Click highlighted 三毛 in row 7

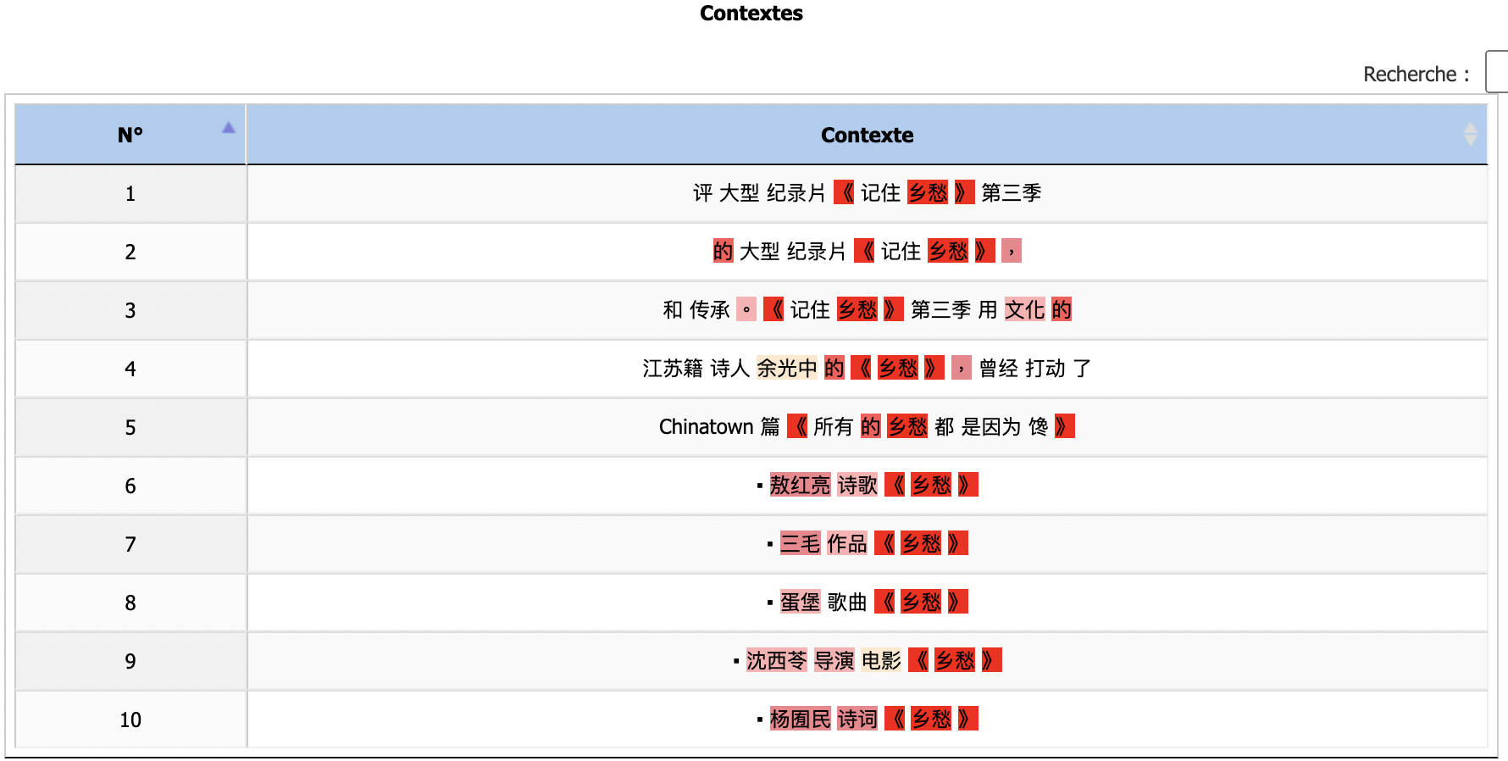pyautogui.click(x=800, y=543)
